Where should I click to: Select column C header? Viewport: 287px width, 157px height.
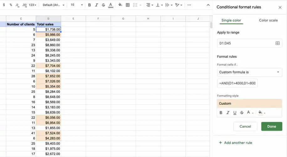(x=21, y=19)
